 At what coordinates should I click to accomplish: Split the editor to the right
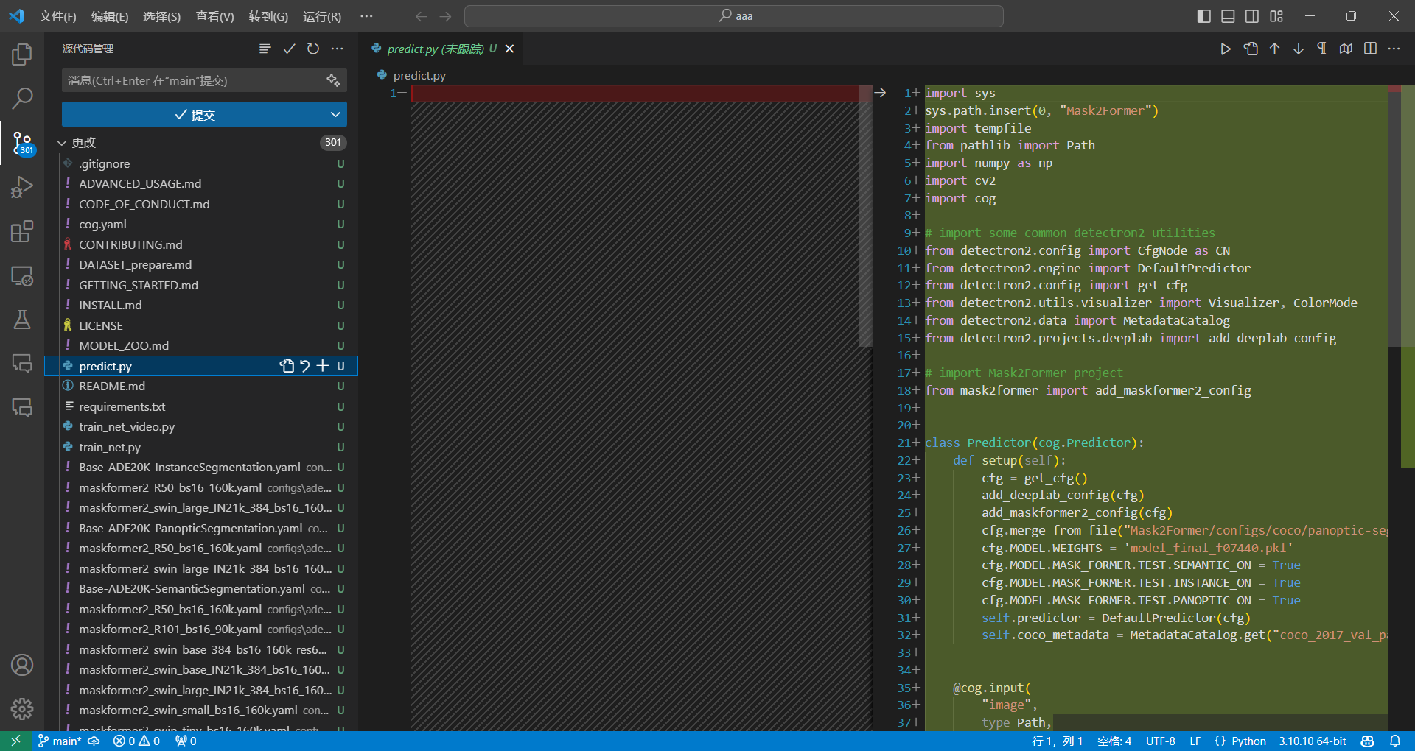tap(1370, 49)
